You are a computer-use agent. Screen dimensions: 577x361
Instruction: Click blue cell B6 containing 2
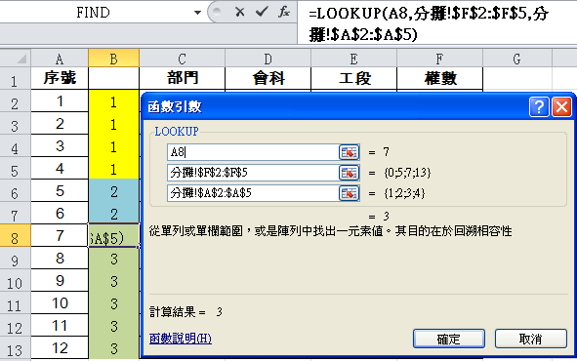113,191
